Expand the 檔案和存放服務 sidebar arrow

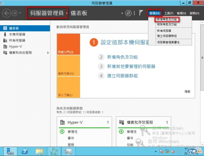click(x=48, y=53)
